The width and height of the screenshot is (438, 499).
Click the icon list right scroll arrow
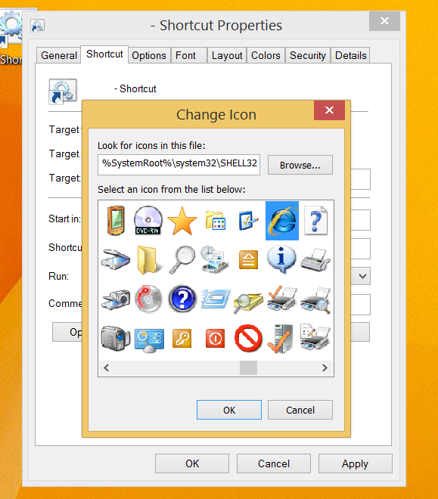[x=325, y=368]
